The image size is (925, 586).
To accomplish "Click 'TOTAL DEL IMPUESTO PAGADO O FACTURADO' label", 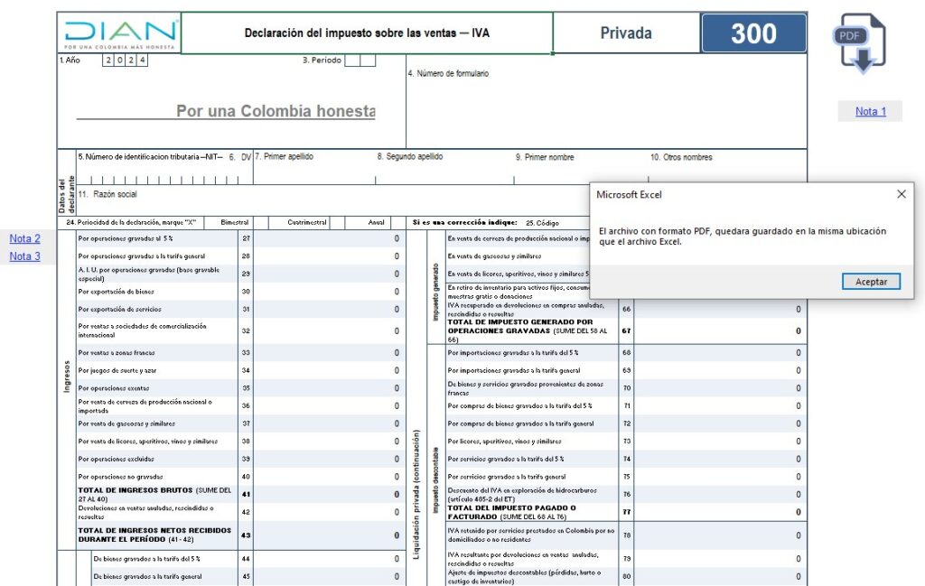I will click(x=511, y=512).
